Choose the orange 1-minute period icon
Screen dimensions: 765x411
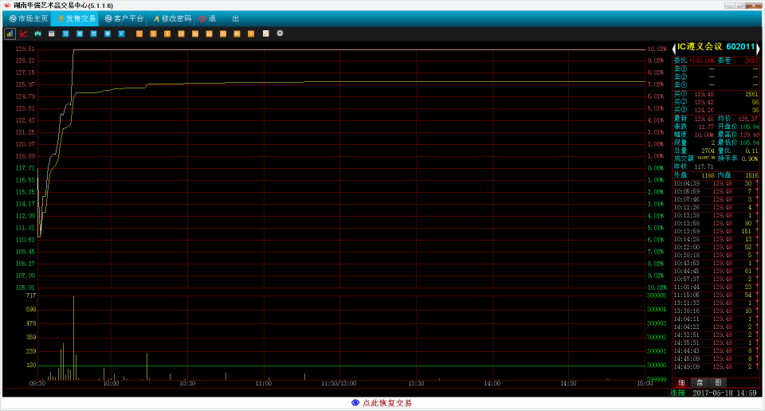pyautogui.click(x=139, y=33)
